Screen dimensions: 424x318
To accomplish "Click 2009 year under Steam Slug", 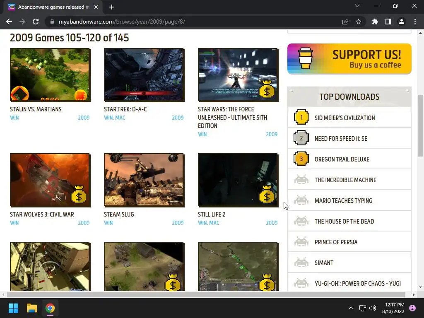I will coord(178,223).
